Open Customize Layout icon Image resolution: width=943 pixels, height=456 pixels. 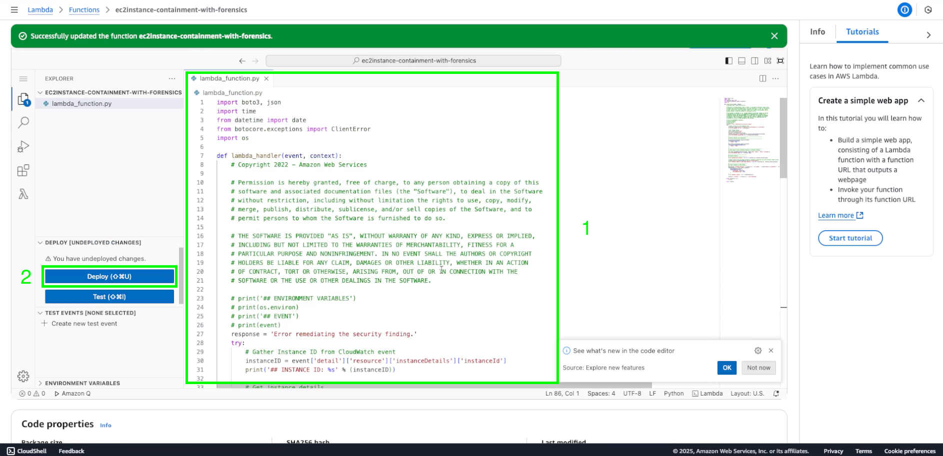point(767,61)
